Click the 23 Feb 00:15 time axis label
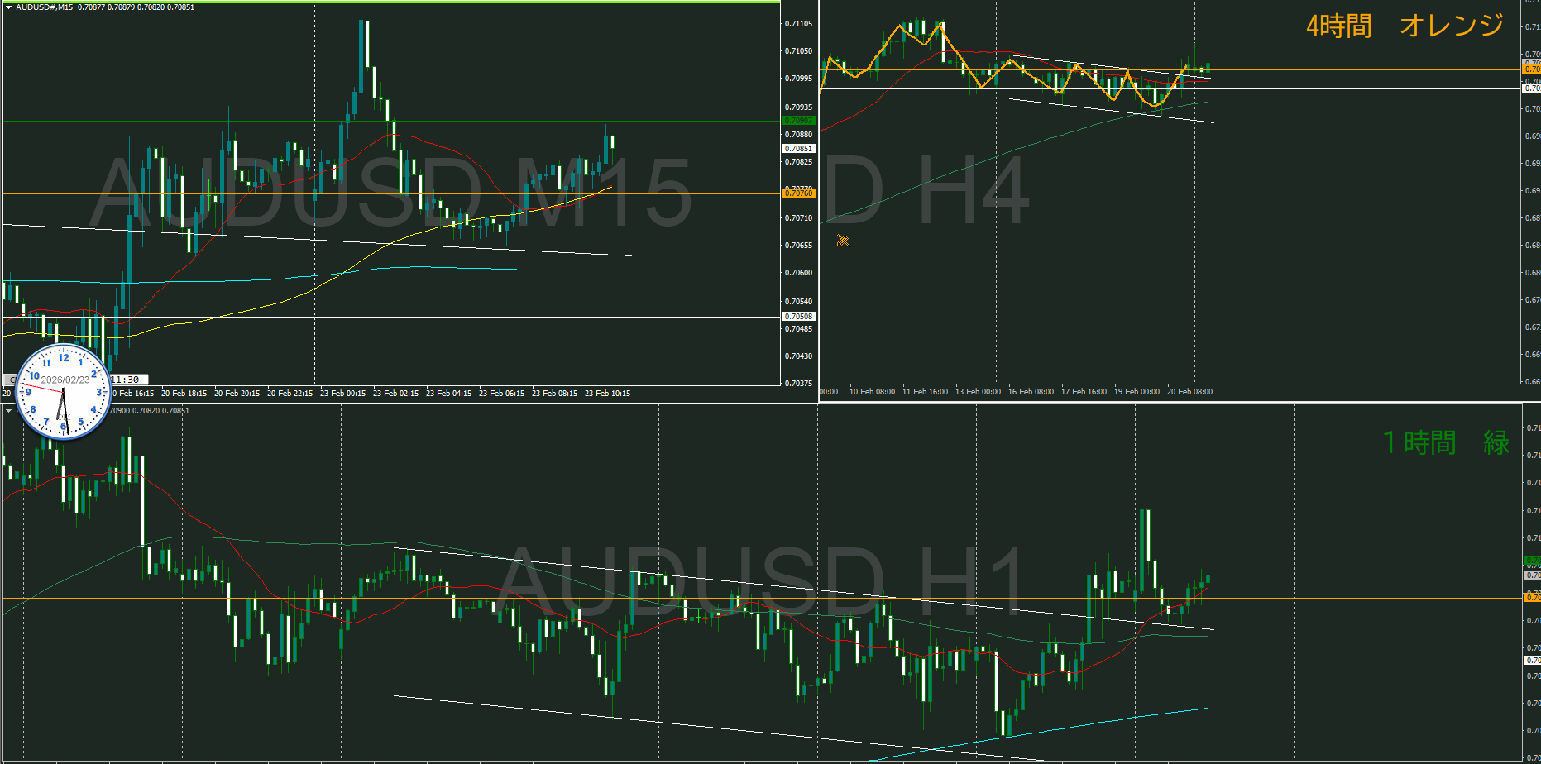The width and height of the screenshot is (1541, 764). pos(342,394)
